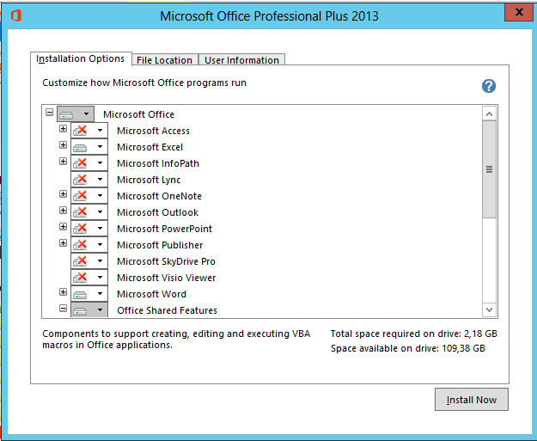Screen dimensions: 537x441
Task: Expand the Microsoft Publisher node
Action: [x=63, y=243]
